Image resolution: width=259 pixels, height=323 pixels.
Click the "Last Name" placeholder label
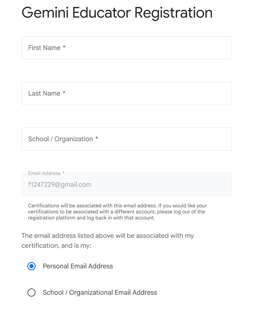coord(44,93)
